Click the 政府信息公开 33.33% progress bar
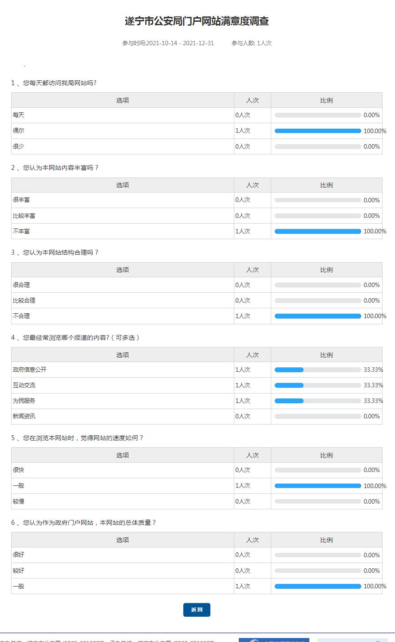 318,370
